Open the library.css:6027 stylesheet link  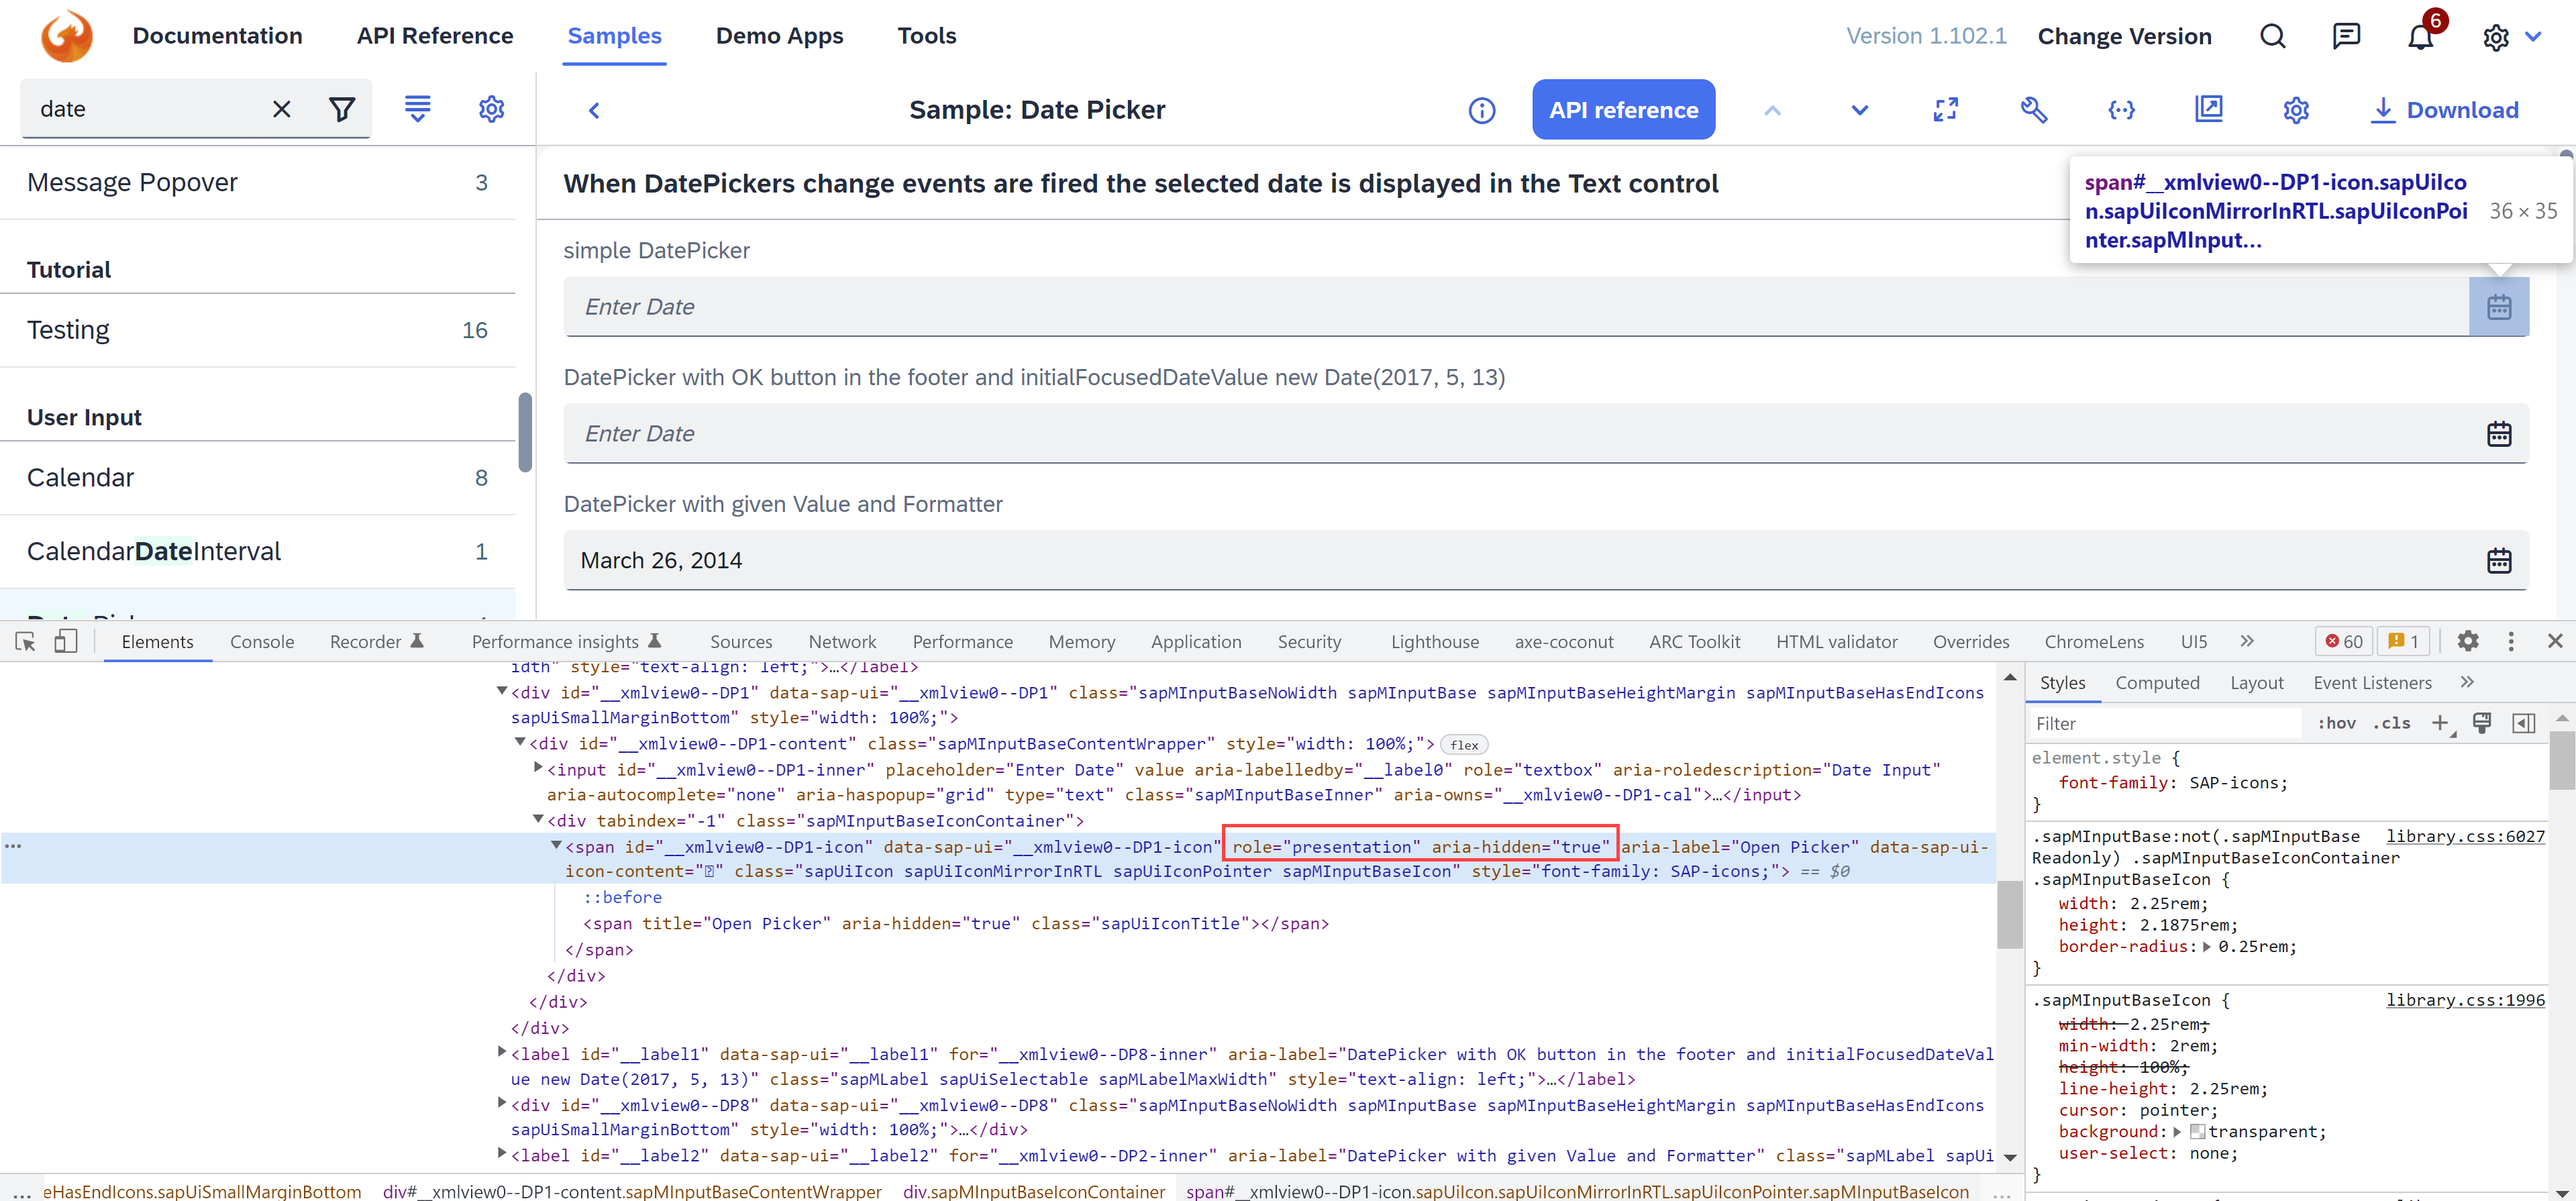click(x=2465, y=836)
